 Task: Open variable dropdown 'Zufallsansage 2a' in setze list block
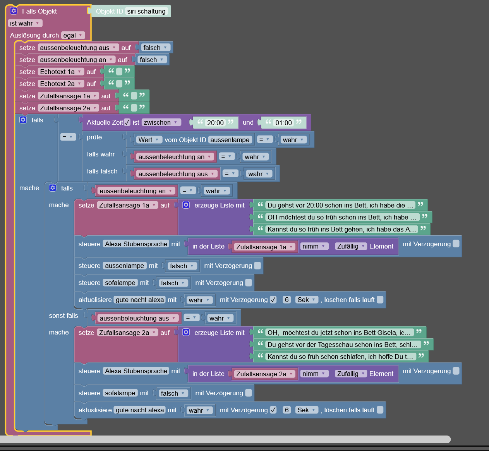pyautogui.click(x=128, y=333)
